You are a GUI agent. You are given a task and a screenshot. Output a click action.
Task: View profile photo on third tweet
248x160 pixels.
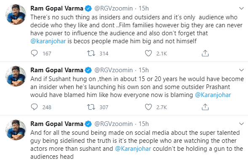pyautogui.click(x=16, y=130)
